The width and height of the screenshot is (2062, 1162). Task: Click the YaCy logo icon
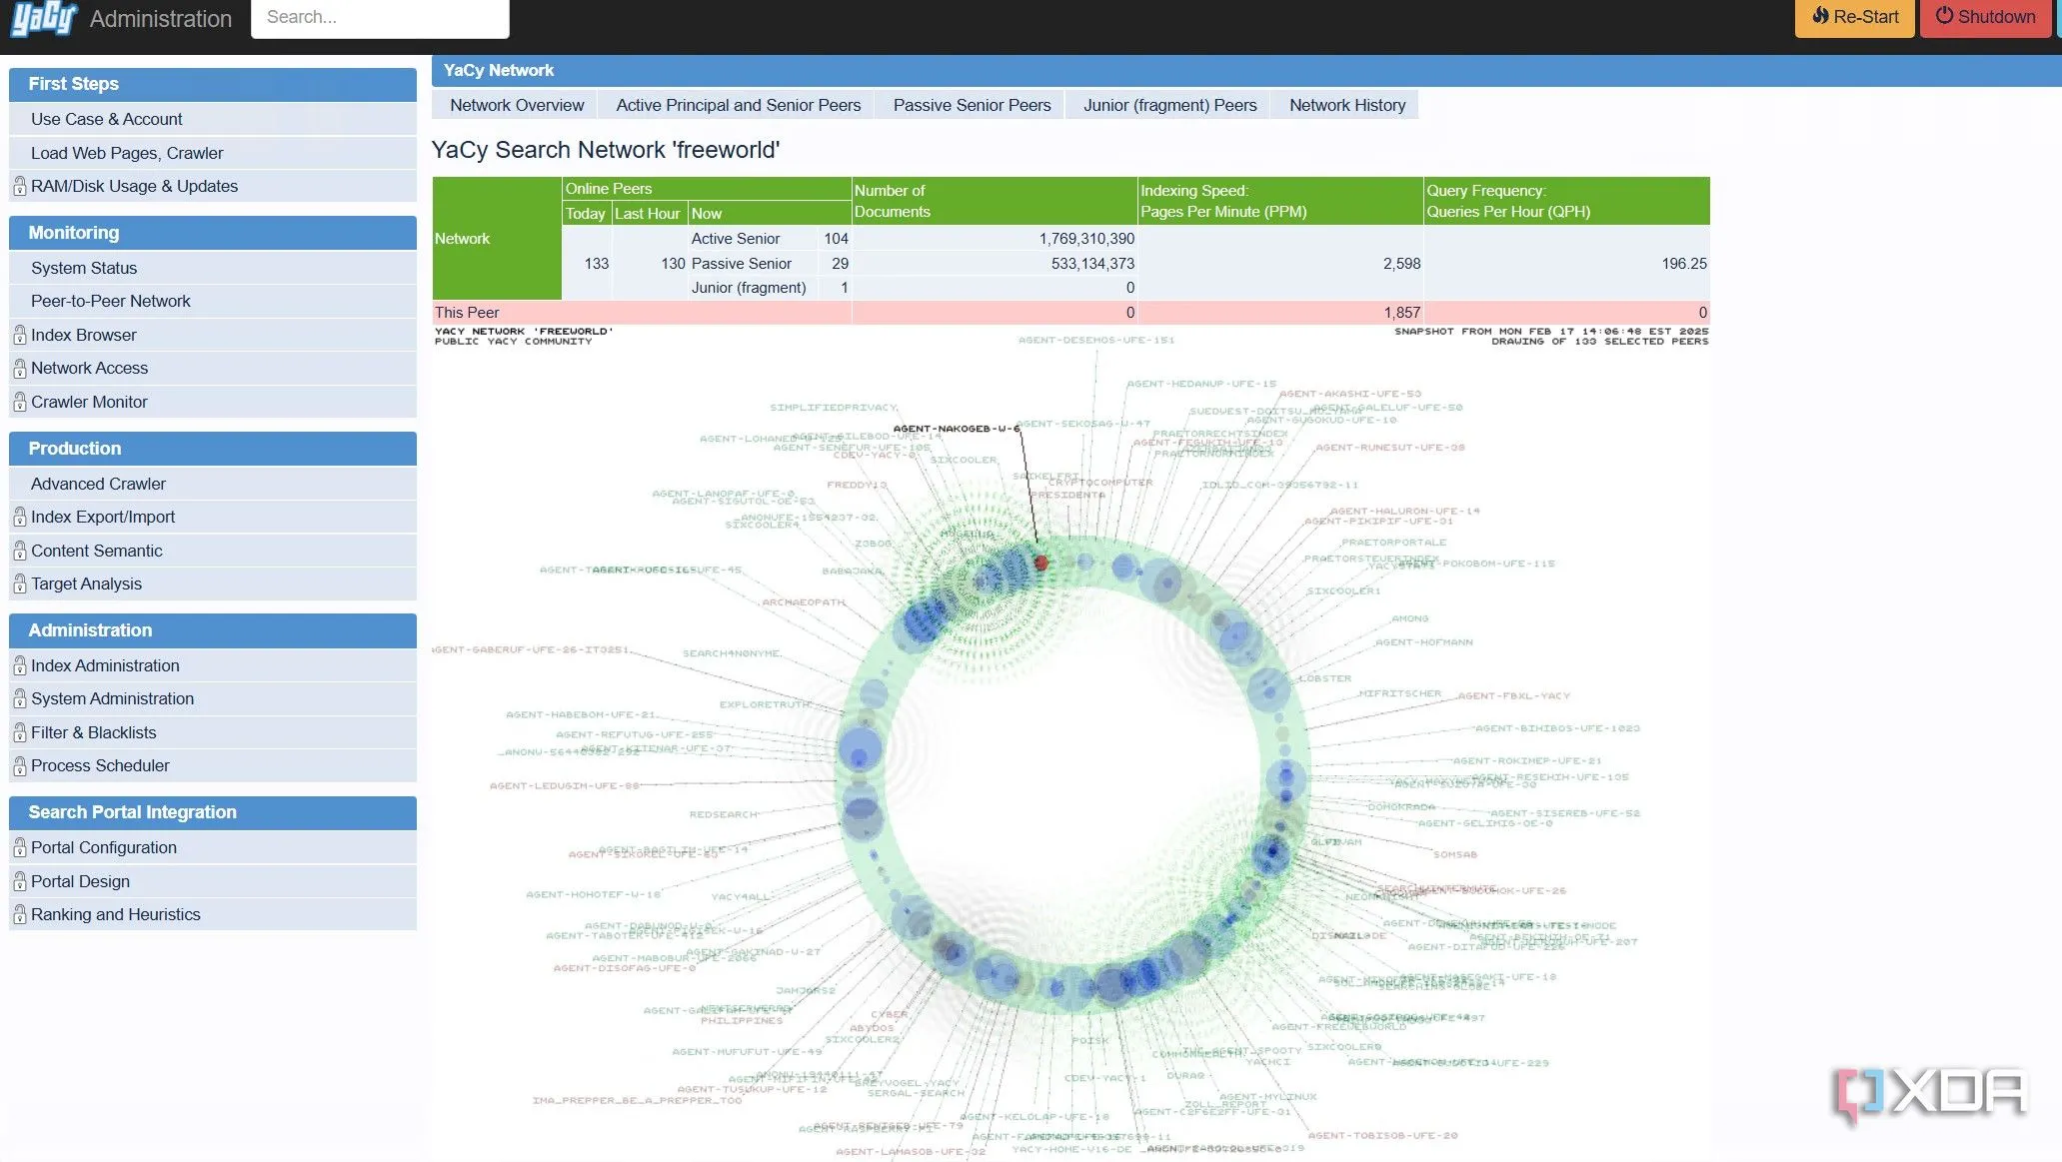pos(43,18)
